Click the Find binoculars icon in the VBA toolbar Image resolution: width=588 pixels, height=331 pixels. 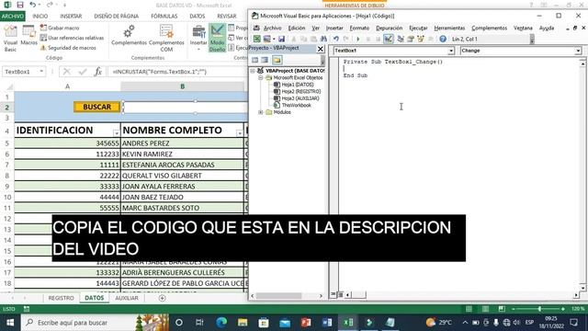pyautogui.click(x=323, y=39)
